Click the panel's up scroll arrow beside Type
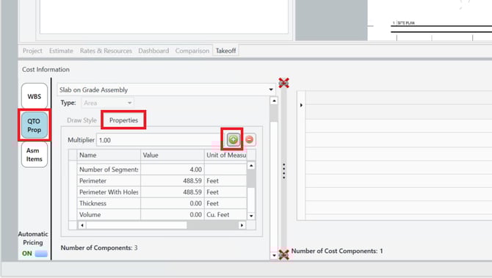 tap(274, 100)
